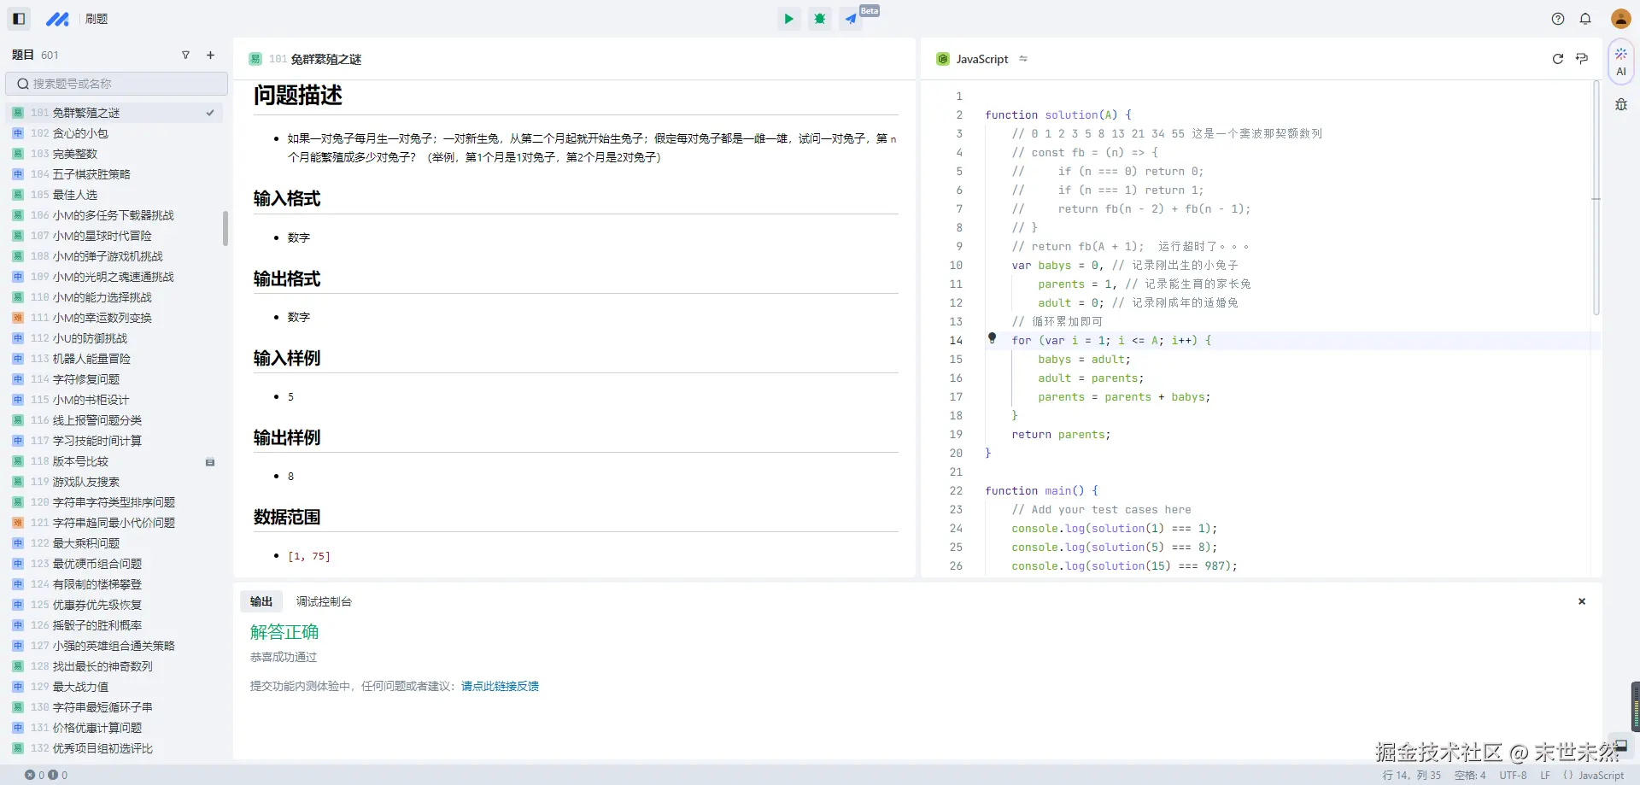This screenshot has height=785, width=1640.
Task: Switch the JavaScript language selector
Action: click(982, 59)
